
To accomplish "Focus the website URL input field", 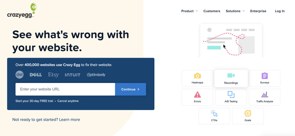I will tap(65, 89).
